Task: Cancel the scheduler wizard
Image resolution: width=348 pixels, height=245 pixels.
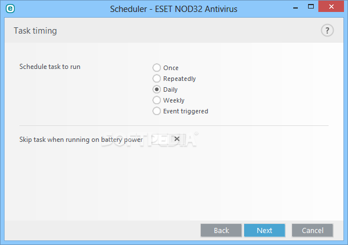Action: click(x=312, y=230)
